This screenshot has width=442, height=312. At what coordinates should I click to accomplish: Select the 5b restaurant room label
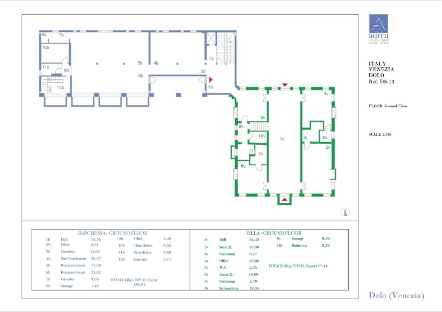point(140,63)
